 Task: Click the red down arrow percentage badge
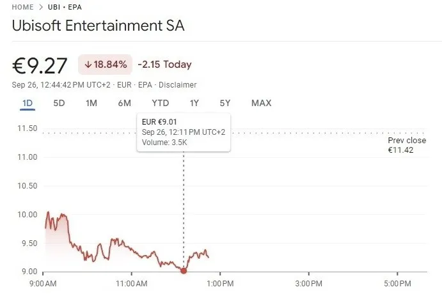tap(105, 65)
